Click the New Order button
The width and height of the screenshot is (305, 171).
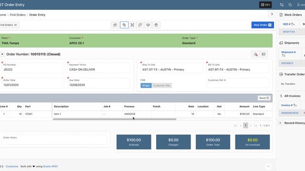pyautogui.click(x=263, y=25)
